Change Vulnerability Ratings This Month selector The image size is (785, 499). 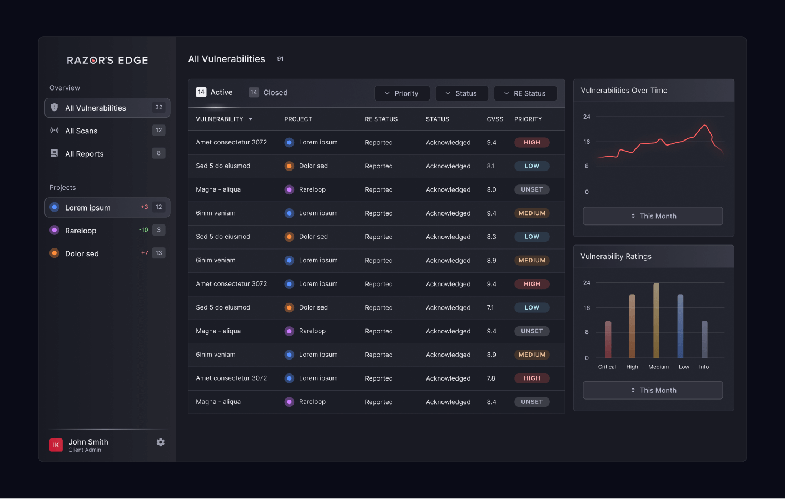click(653, 390)
